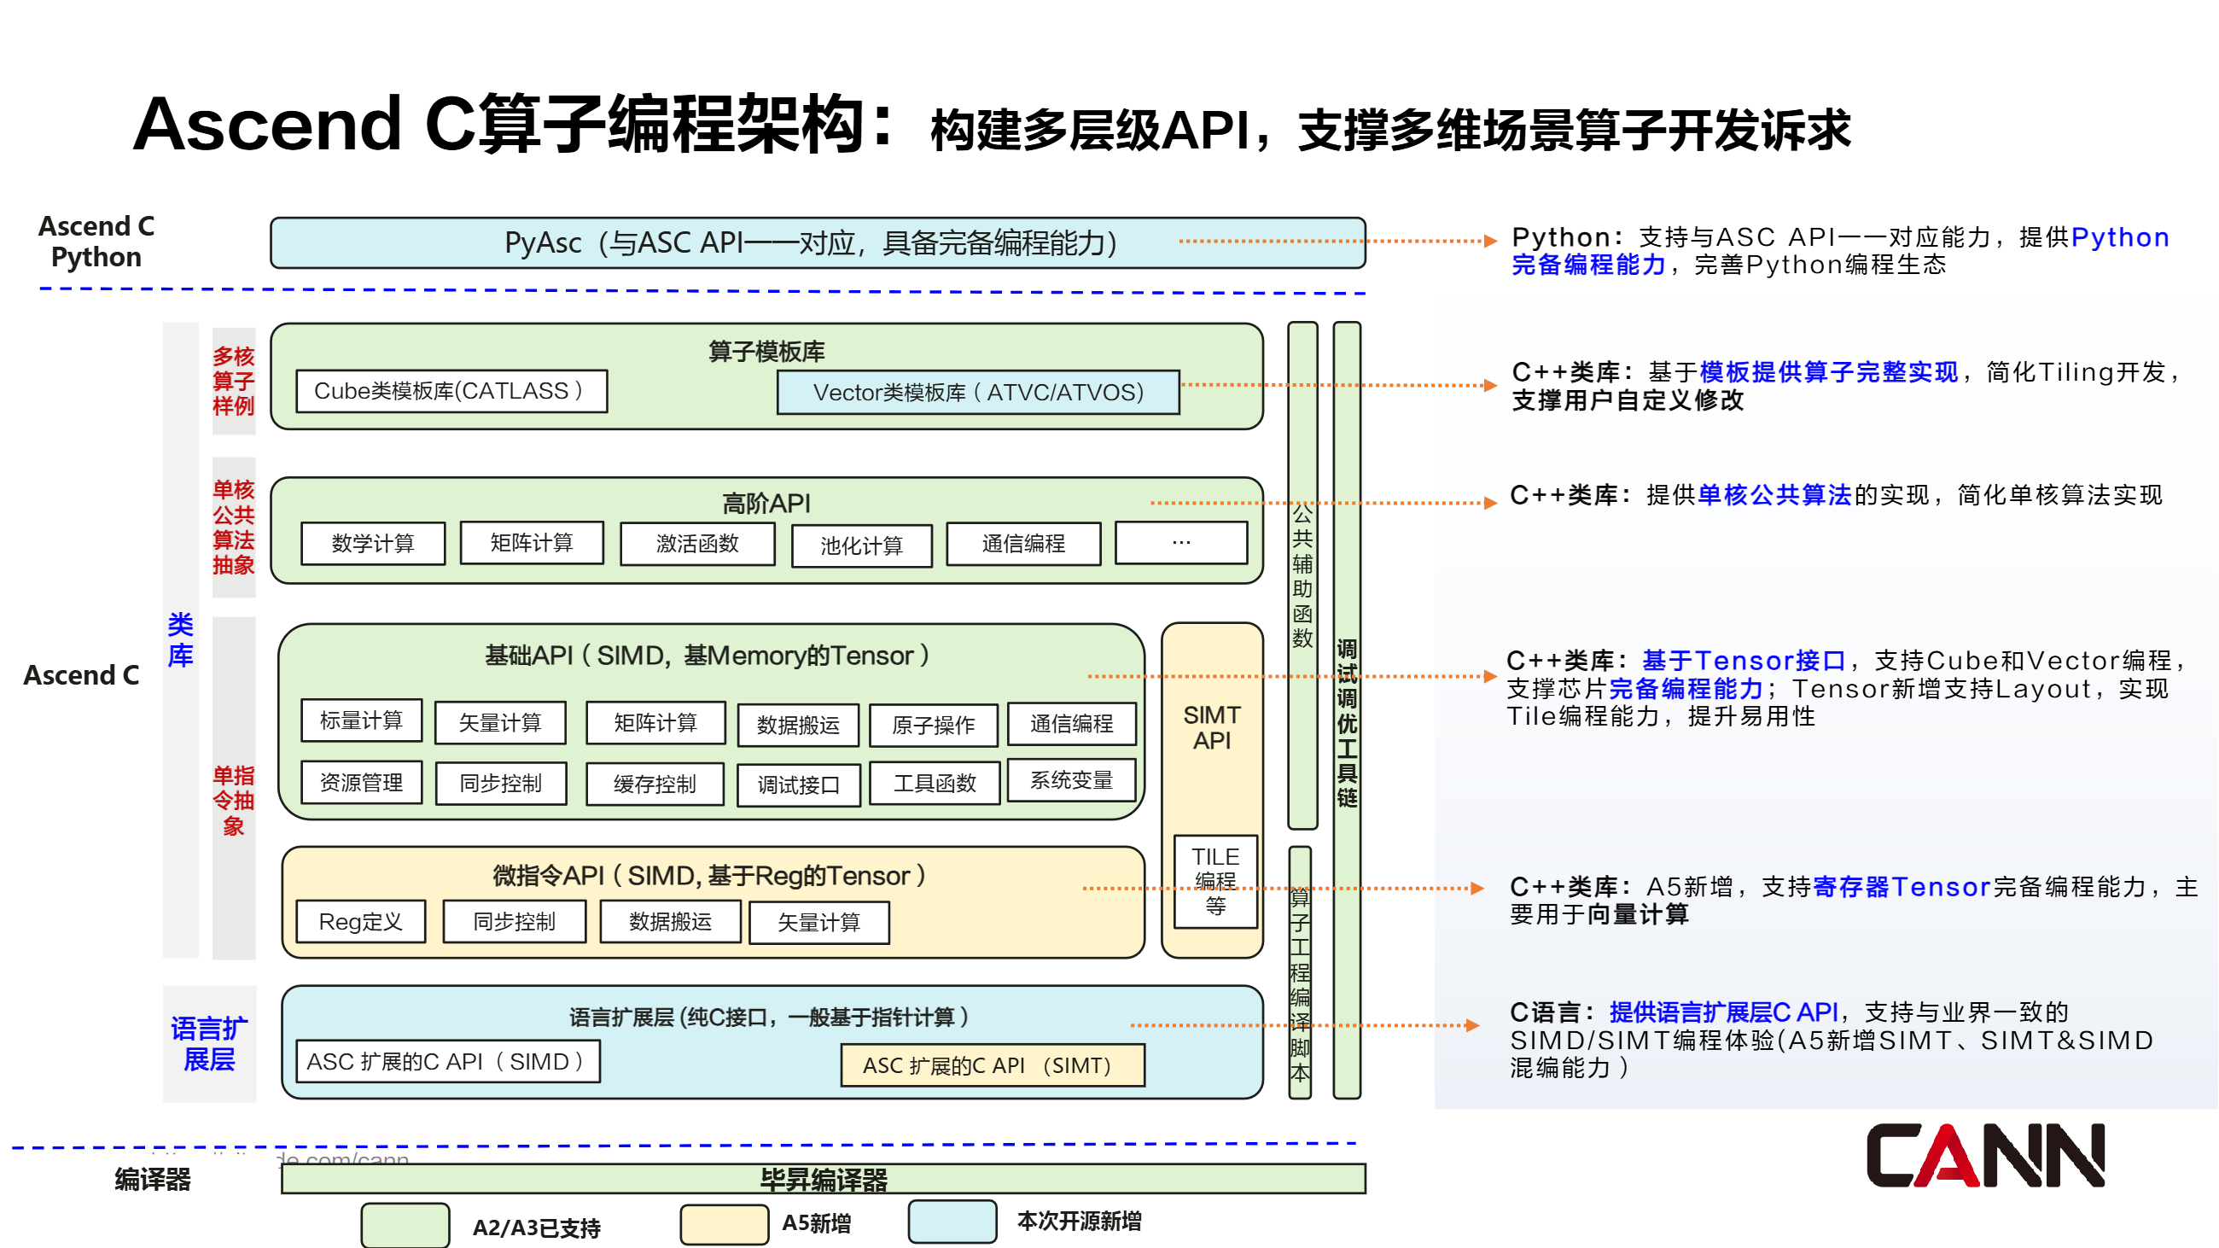Click ASC 扩展的C API (SIMD) box

coord(447,1061)
